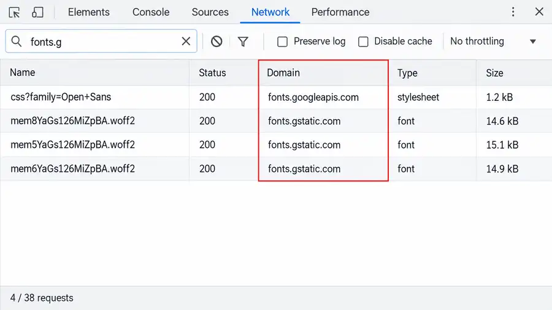The image size is (552, 310).
Task: Select the mem5YaGs126MiZpBA.woff2 request
Action: (72, 145)
